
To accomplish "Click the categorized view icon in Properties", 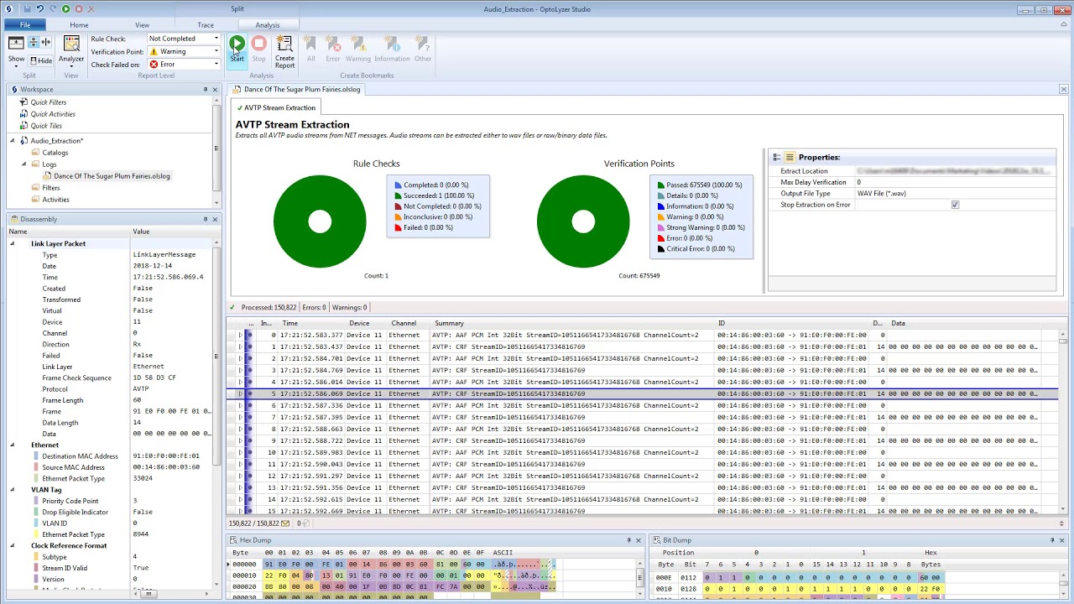I will coord(777,157).
